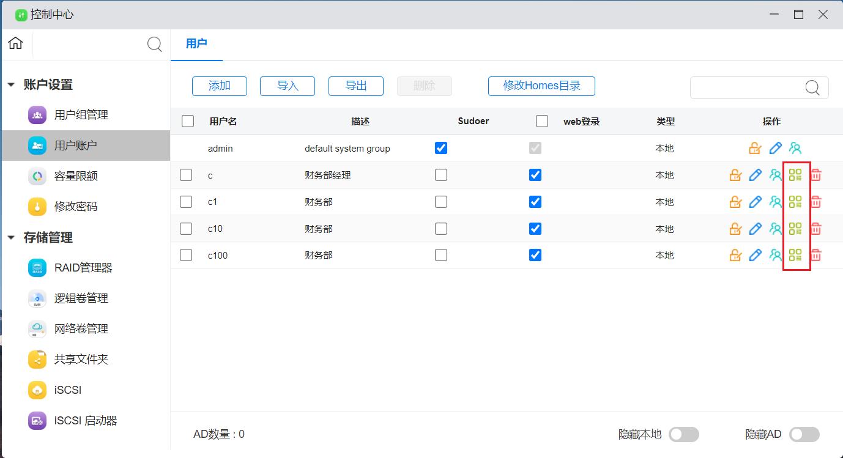Click the red trash icon for user c100
Screen dimensions: 843x458
coord(815,256)
